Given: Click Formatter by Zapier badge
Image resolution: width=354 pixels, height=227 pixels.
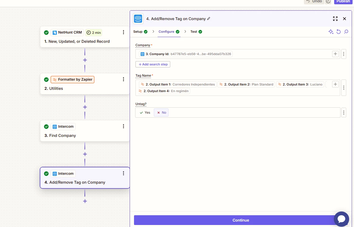Looking at the screenshot, I should click(72, 79).
